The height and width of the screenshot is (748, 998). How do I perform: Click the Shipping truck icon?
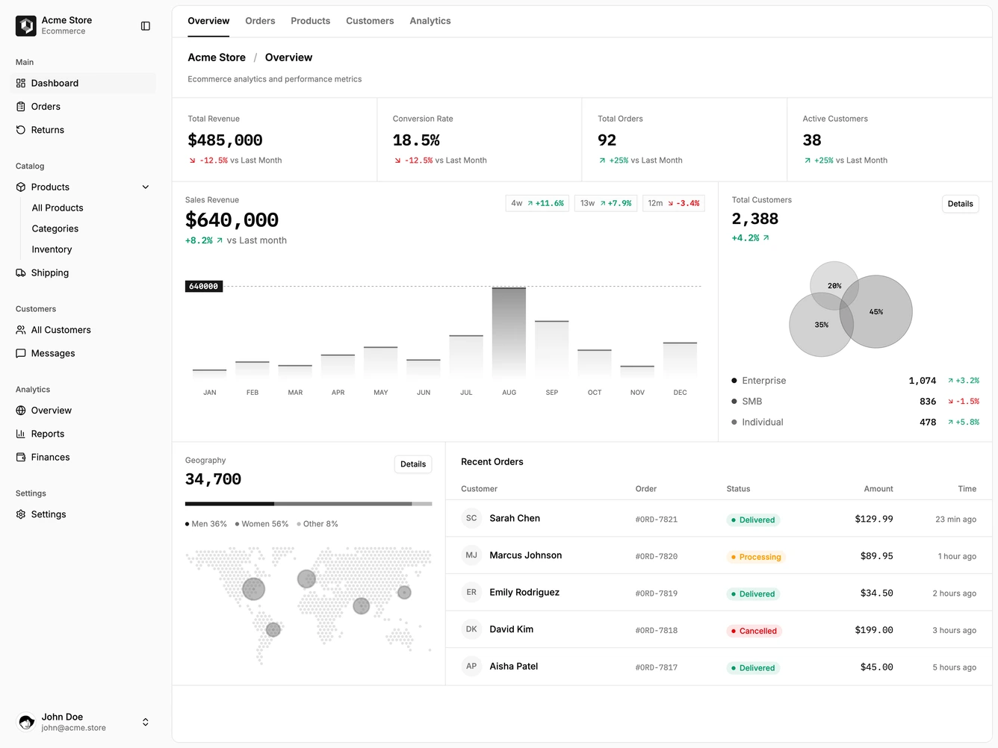coord(21,273)
